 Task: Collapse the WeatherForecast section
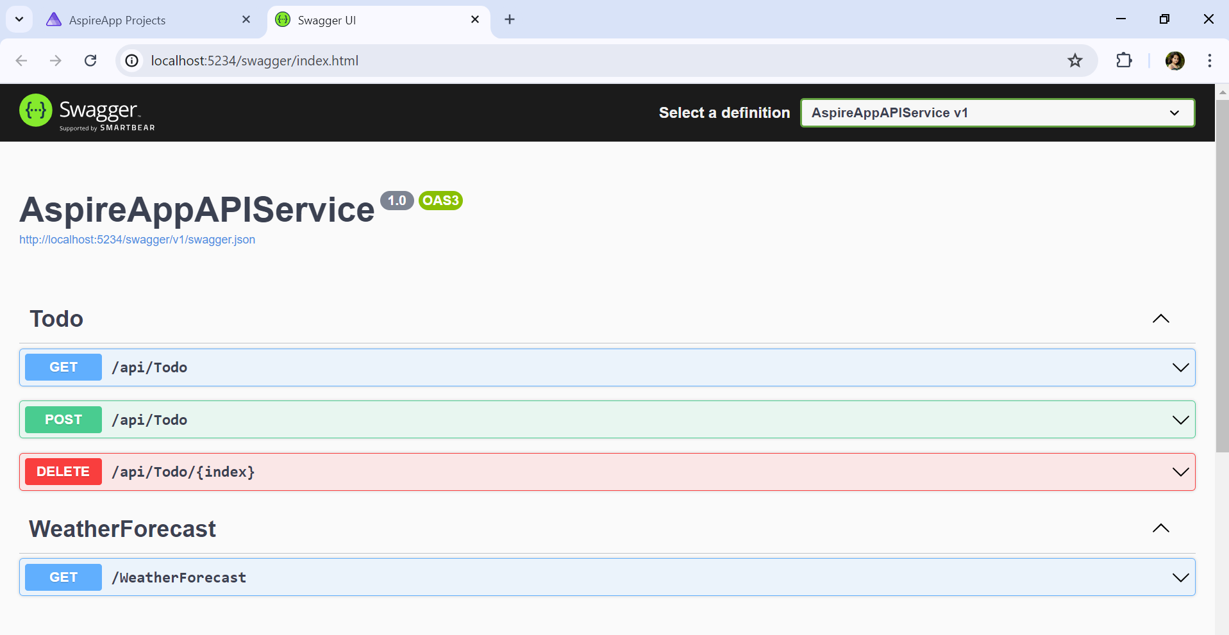coord(1160,529)
